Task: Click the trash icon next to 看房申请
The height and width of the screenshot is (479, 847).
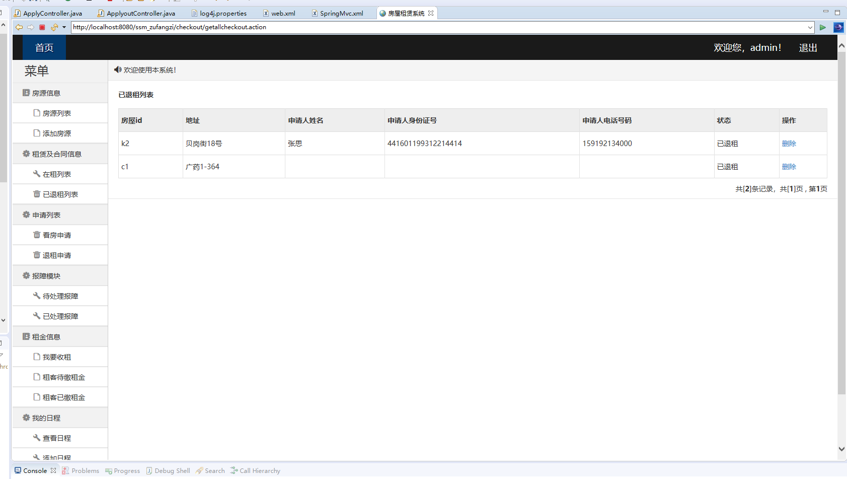Action: 37,235
